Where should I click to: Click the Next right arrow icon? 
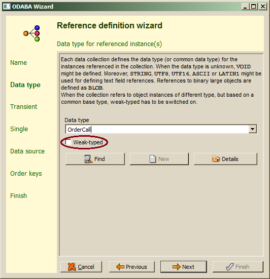pos(177,267)
